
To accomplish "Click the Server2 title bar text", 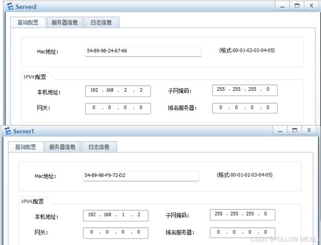I will (x=26, y=7).
